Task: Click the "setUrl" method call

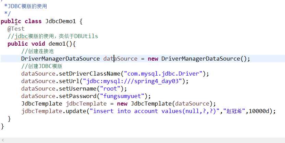Action: click(69, 81)
